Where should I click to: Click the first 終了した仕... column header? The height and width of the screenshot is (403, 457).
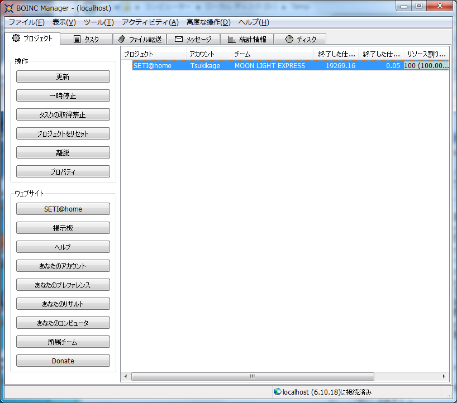pyautogui.click(x=336, y=54)
